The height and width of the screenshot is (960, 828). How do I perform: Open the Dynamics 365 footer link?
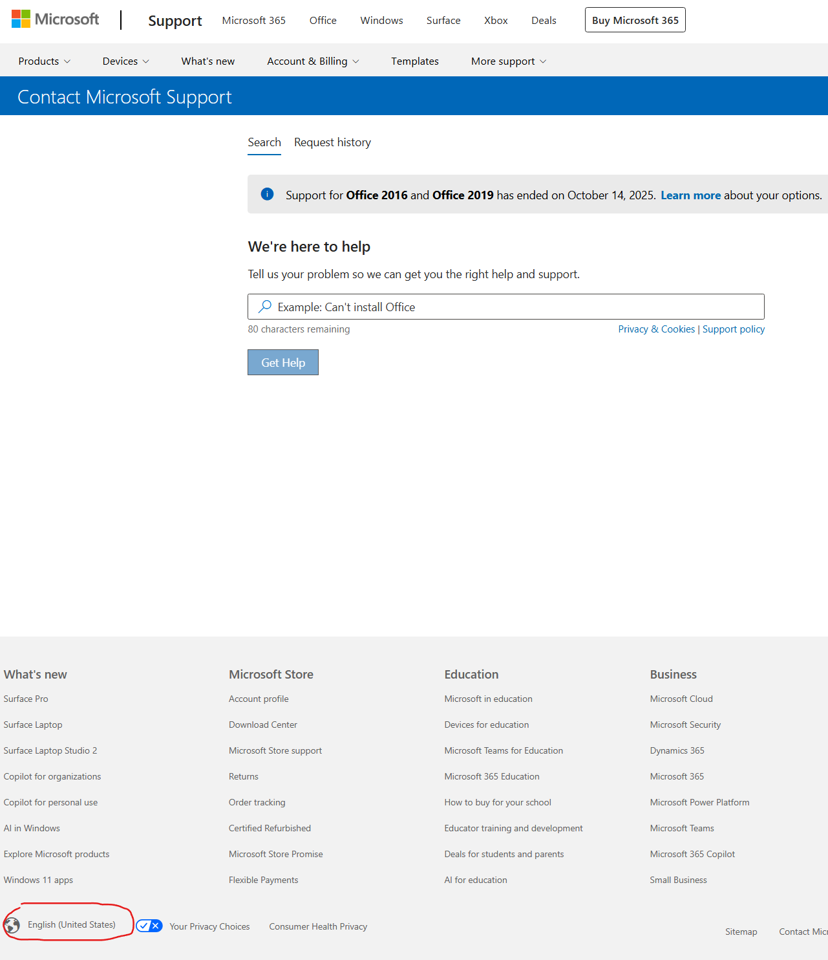point(677,750)
